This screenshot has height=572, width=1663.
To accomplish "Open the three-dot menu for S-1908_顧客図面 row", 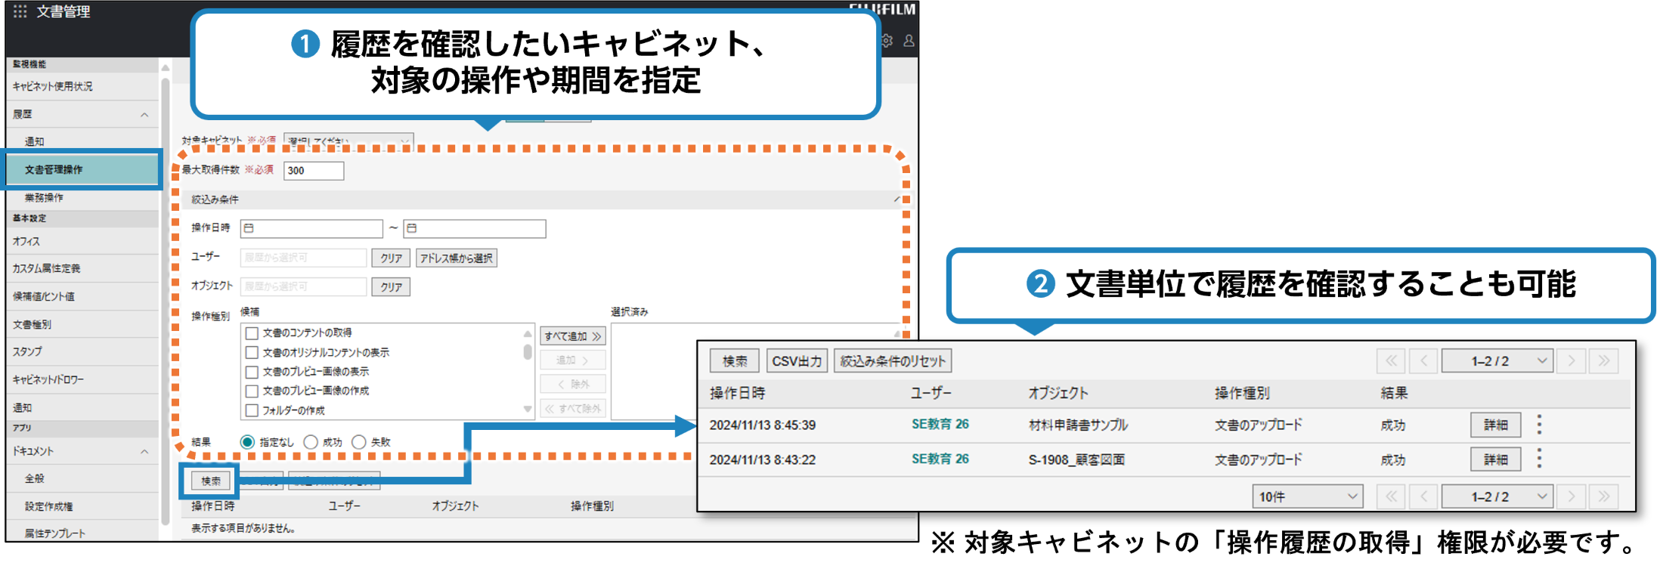I will 1539,459.
